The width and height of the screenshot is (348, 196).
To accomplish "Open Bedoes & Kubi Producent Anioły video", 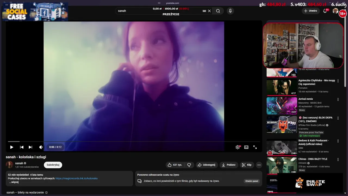I will (x=313, y=142).
